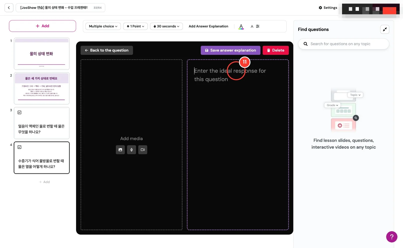This screenshot has width=403, height=248.
Task: Click the Grade dropdown in the illustration
Action: (332, 105)
